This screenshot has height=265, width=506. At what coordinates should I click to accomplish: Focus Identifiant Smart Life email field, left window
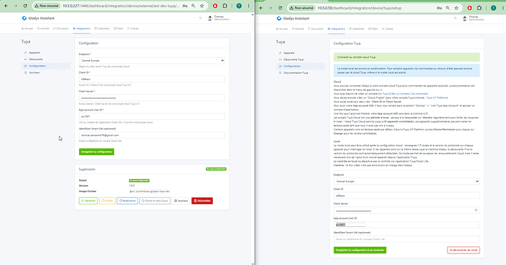(x=152, y=135)
